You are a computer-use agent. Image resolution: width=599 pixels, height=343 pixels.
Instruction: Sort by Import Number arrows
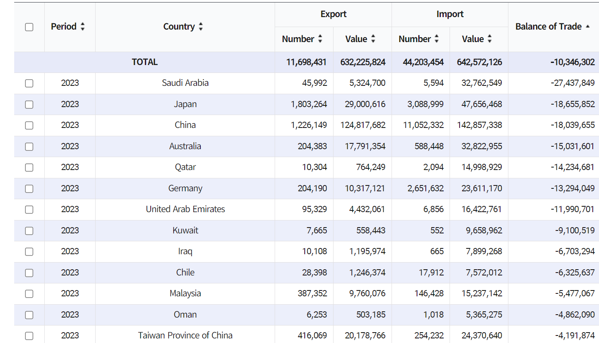pos(437,39)
